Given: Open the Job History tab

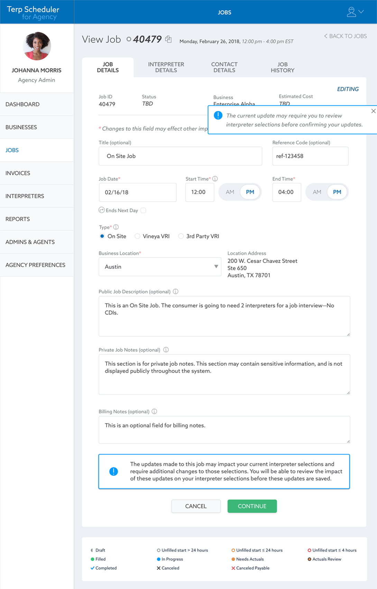Looking at the screenshot, I should (x=282, y=67).
